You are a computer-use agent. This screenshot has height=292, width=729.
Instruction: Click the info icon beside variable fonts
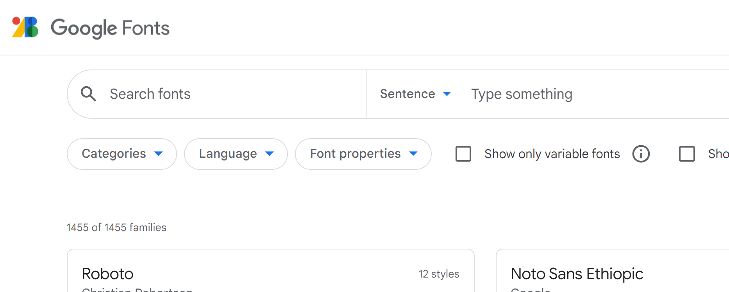(641, 154)
